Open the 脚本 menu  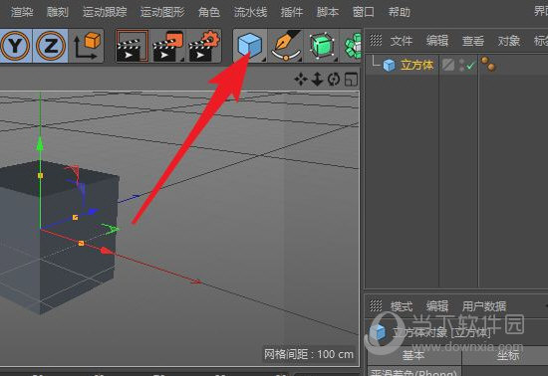328,12
